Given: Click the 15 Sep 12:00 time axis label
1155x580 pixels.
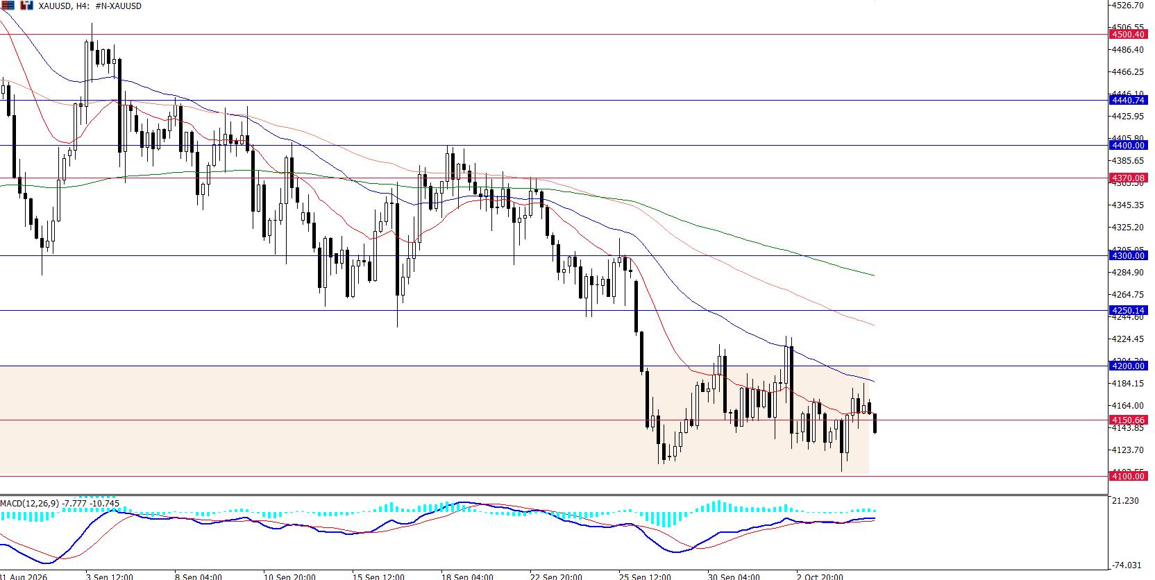Looking at the screenshot, I should point(378,576).
